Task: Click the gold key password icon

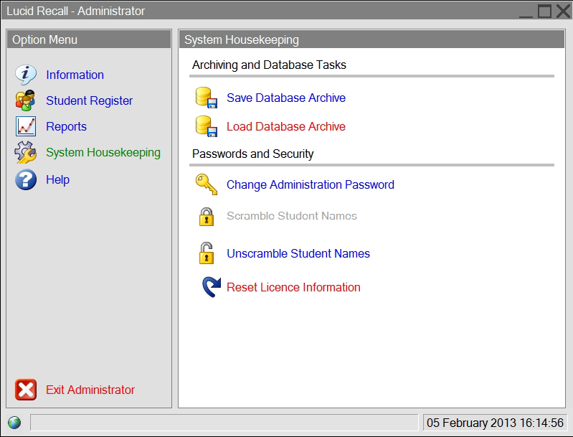Action: pos(207,184)
